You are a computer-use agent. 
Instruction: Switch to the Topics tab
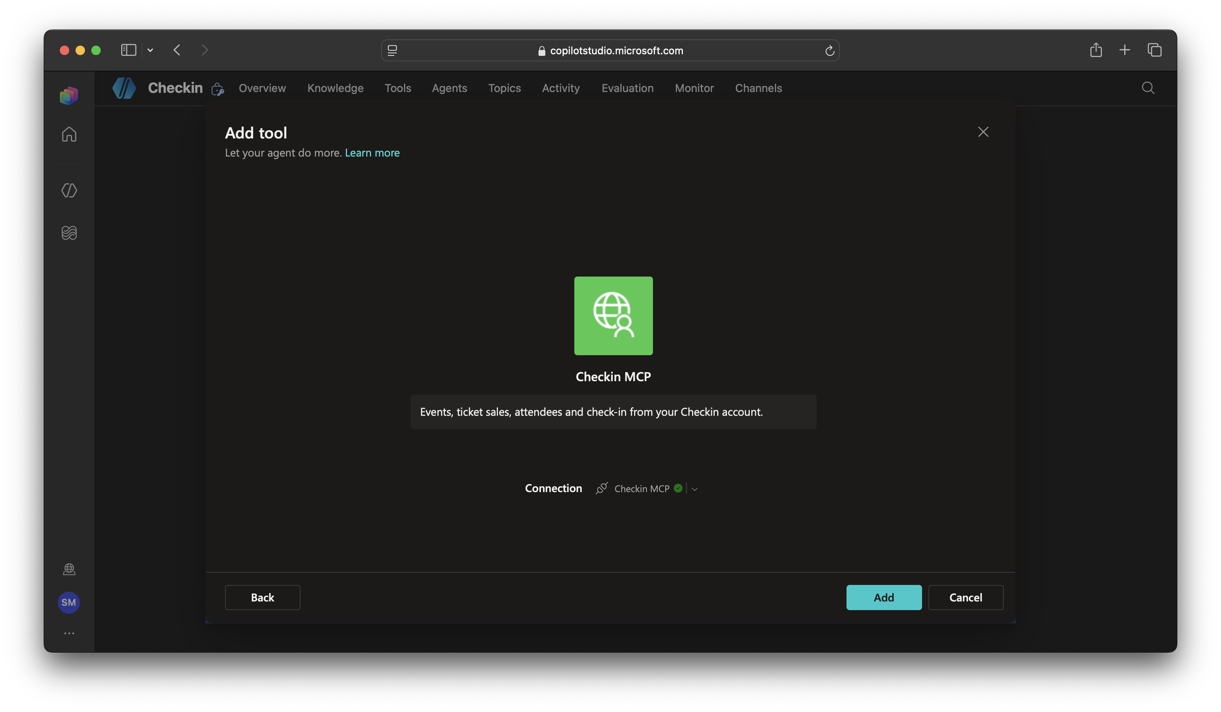pyautogui.click(x=504, y=88)
